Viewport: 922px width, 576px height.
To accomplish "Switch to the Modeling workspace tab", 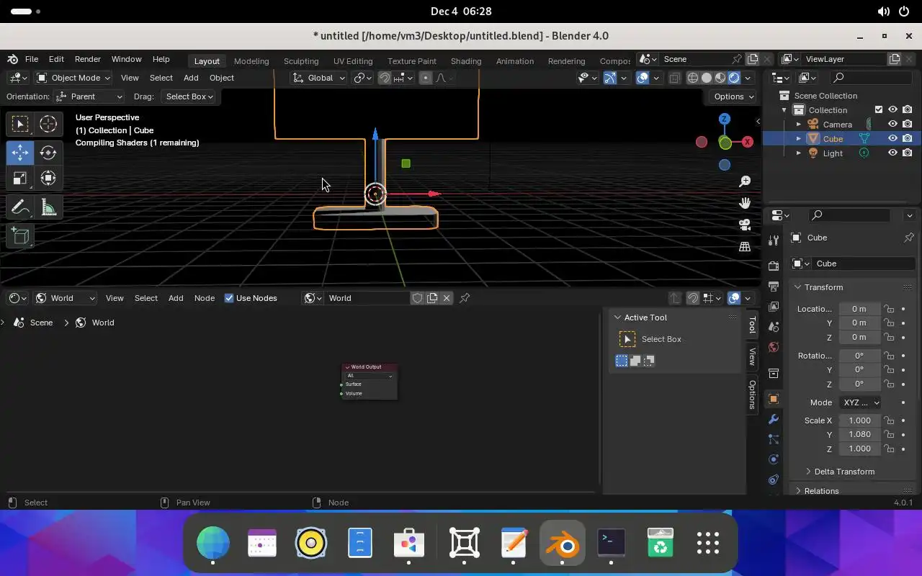I will tap(251, 61).
